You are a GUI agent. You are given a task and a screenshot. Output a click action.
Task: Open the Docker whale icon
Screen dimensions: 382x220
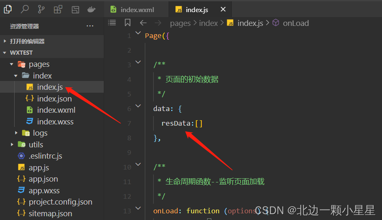tap(91, 10)
